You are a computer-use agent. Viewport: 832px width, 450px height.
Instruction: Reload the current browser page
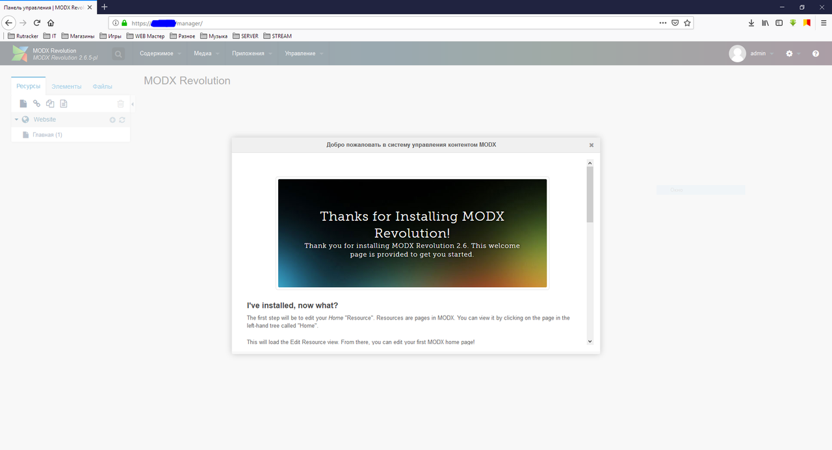tap(37, 23)
